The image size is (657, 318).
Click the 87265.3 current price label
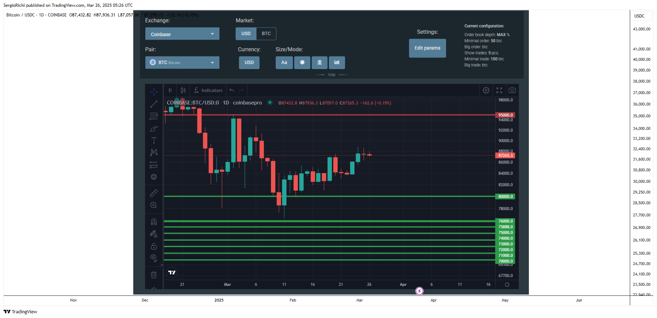click(x=505, y=156)
